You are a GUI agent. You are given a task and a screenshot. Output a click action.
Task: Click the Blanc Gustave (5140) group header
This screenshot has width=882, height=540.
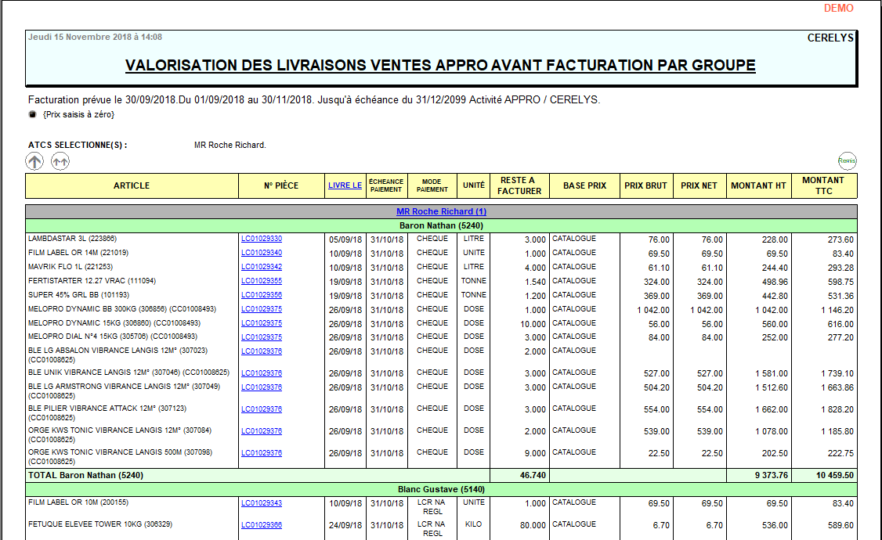[x=441, y=489]
